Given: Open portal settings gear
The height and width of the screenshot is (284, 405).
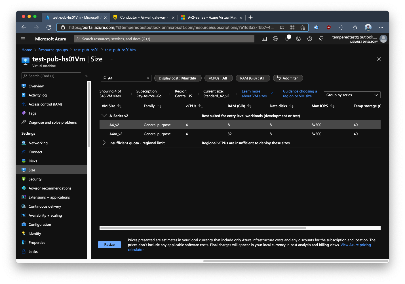Looking at the screenshot, I should point(298,39).
